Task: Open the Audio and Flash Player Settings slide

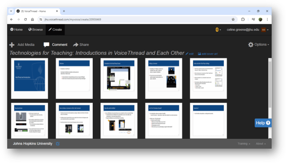Action: (208, 79)
